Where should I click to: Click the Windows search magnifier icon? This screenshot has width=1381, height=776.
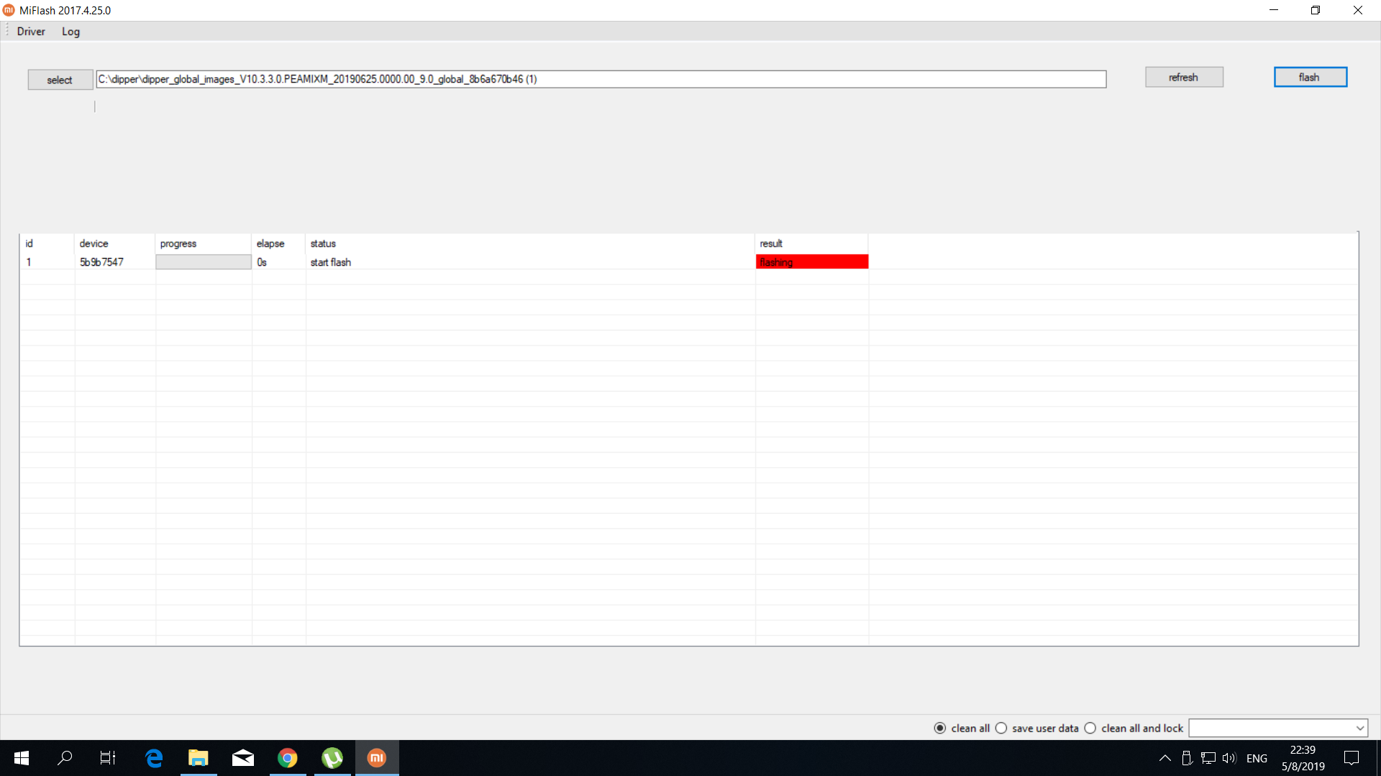[x=65, y=758]
